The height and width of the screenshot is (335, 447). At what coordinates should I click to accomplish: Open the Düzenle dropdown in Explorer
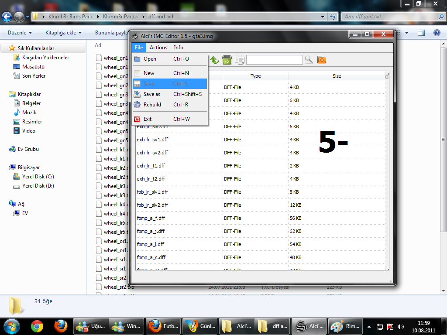[x=20, y=33]
